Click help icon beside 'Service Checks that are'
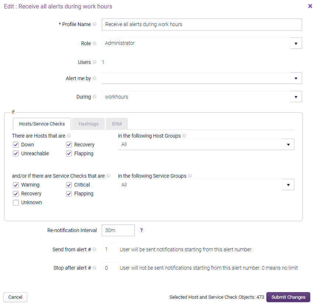Viewport: 315px width, 305px height. [108, 176]
